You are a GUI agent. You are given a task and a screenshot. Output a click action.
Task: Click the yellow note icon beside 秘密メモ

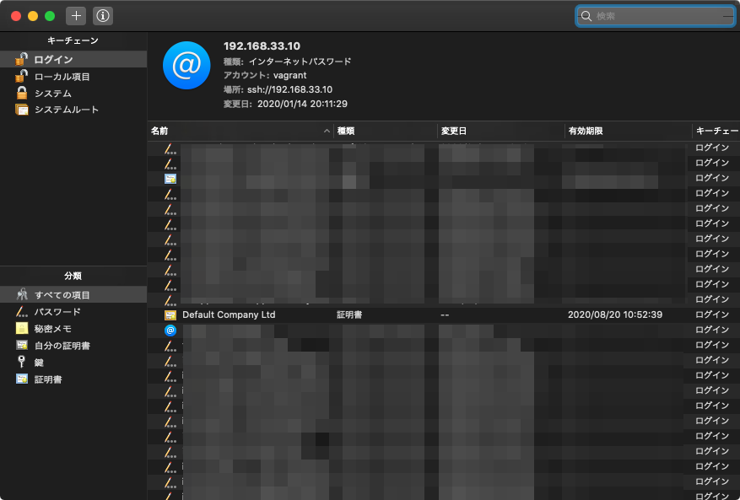pyautogui.click(x=22, y=328)
